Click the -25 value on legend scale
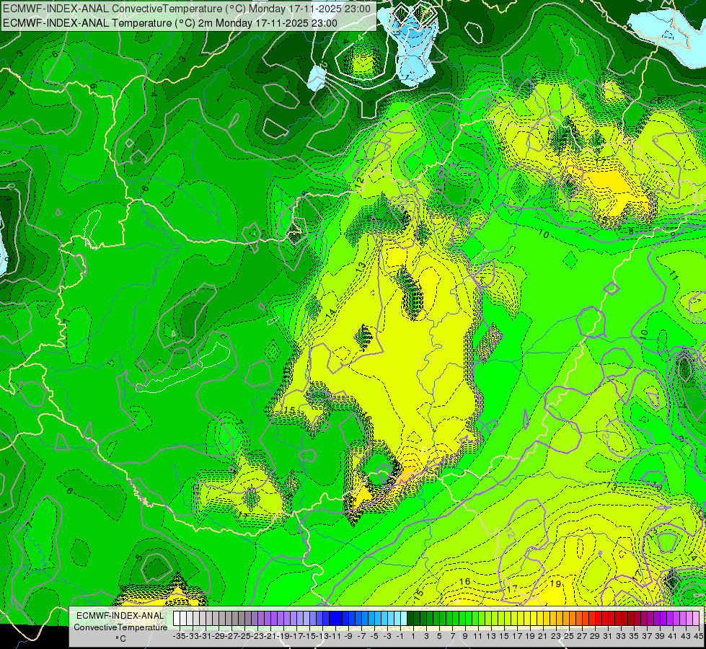706x649 pixels. (x=245, y=636)
